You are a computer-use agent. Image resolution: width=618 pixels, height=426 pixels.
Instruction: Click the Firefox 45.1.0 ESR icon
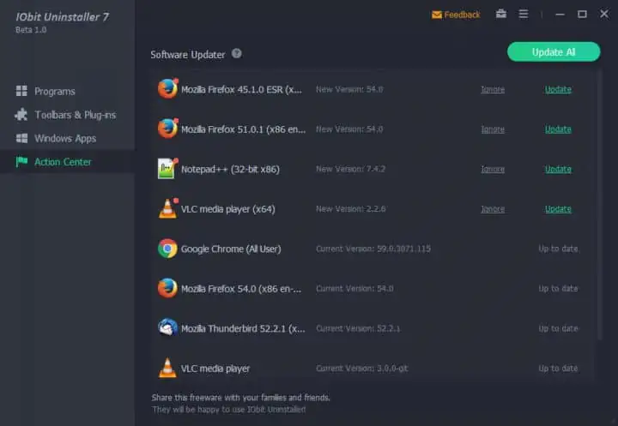tap(168, 88)
